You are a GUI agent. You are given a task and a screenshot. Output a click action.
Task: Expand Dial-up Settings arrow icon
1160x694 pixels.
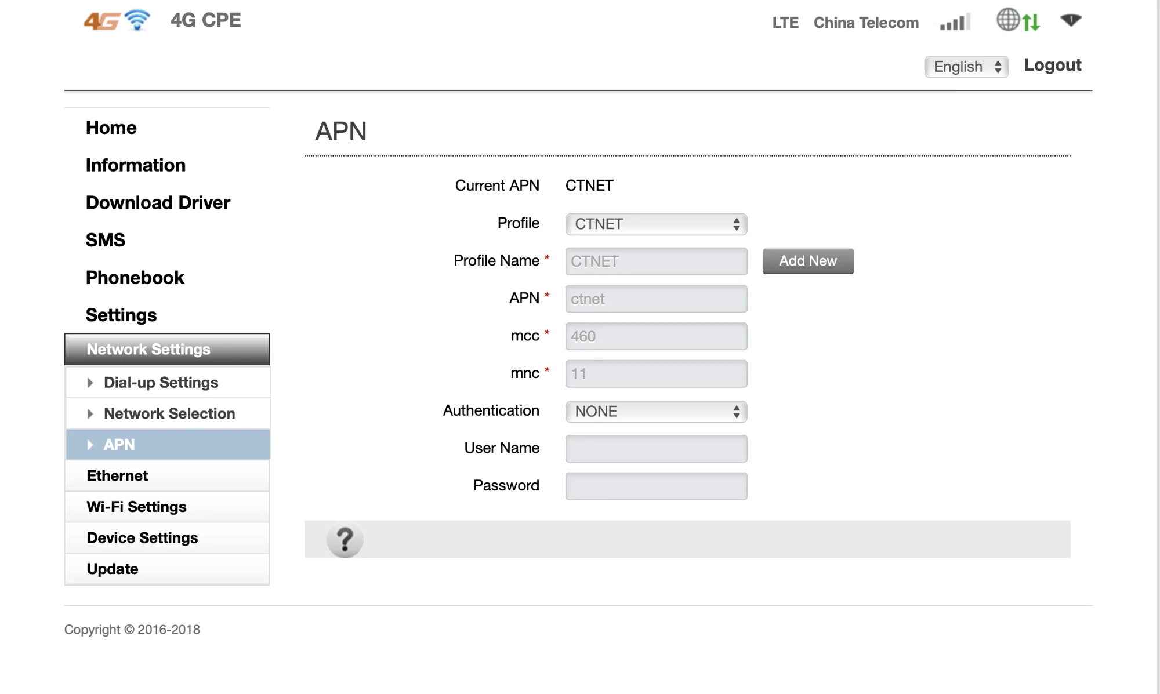[90, 383]
